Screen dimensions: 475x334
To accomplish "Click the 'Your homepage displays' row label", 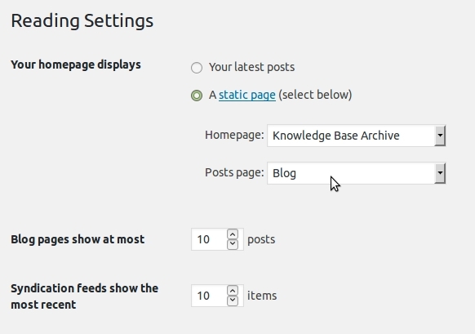I will pos(76,65).
